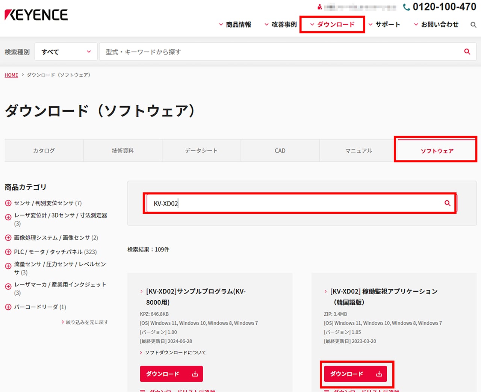Open the ダウンロード navigation menu

pyautogui.click(x=332, y=25)
